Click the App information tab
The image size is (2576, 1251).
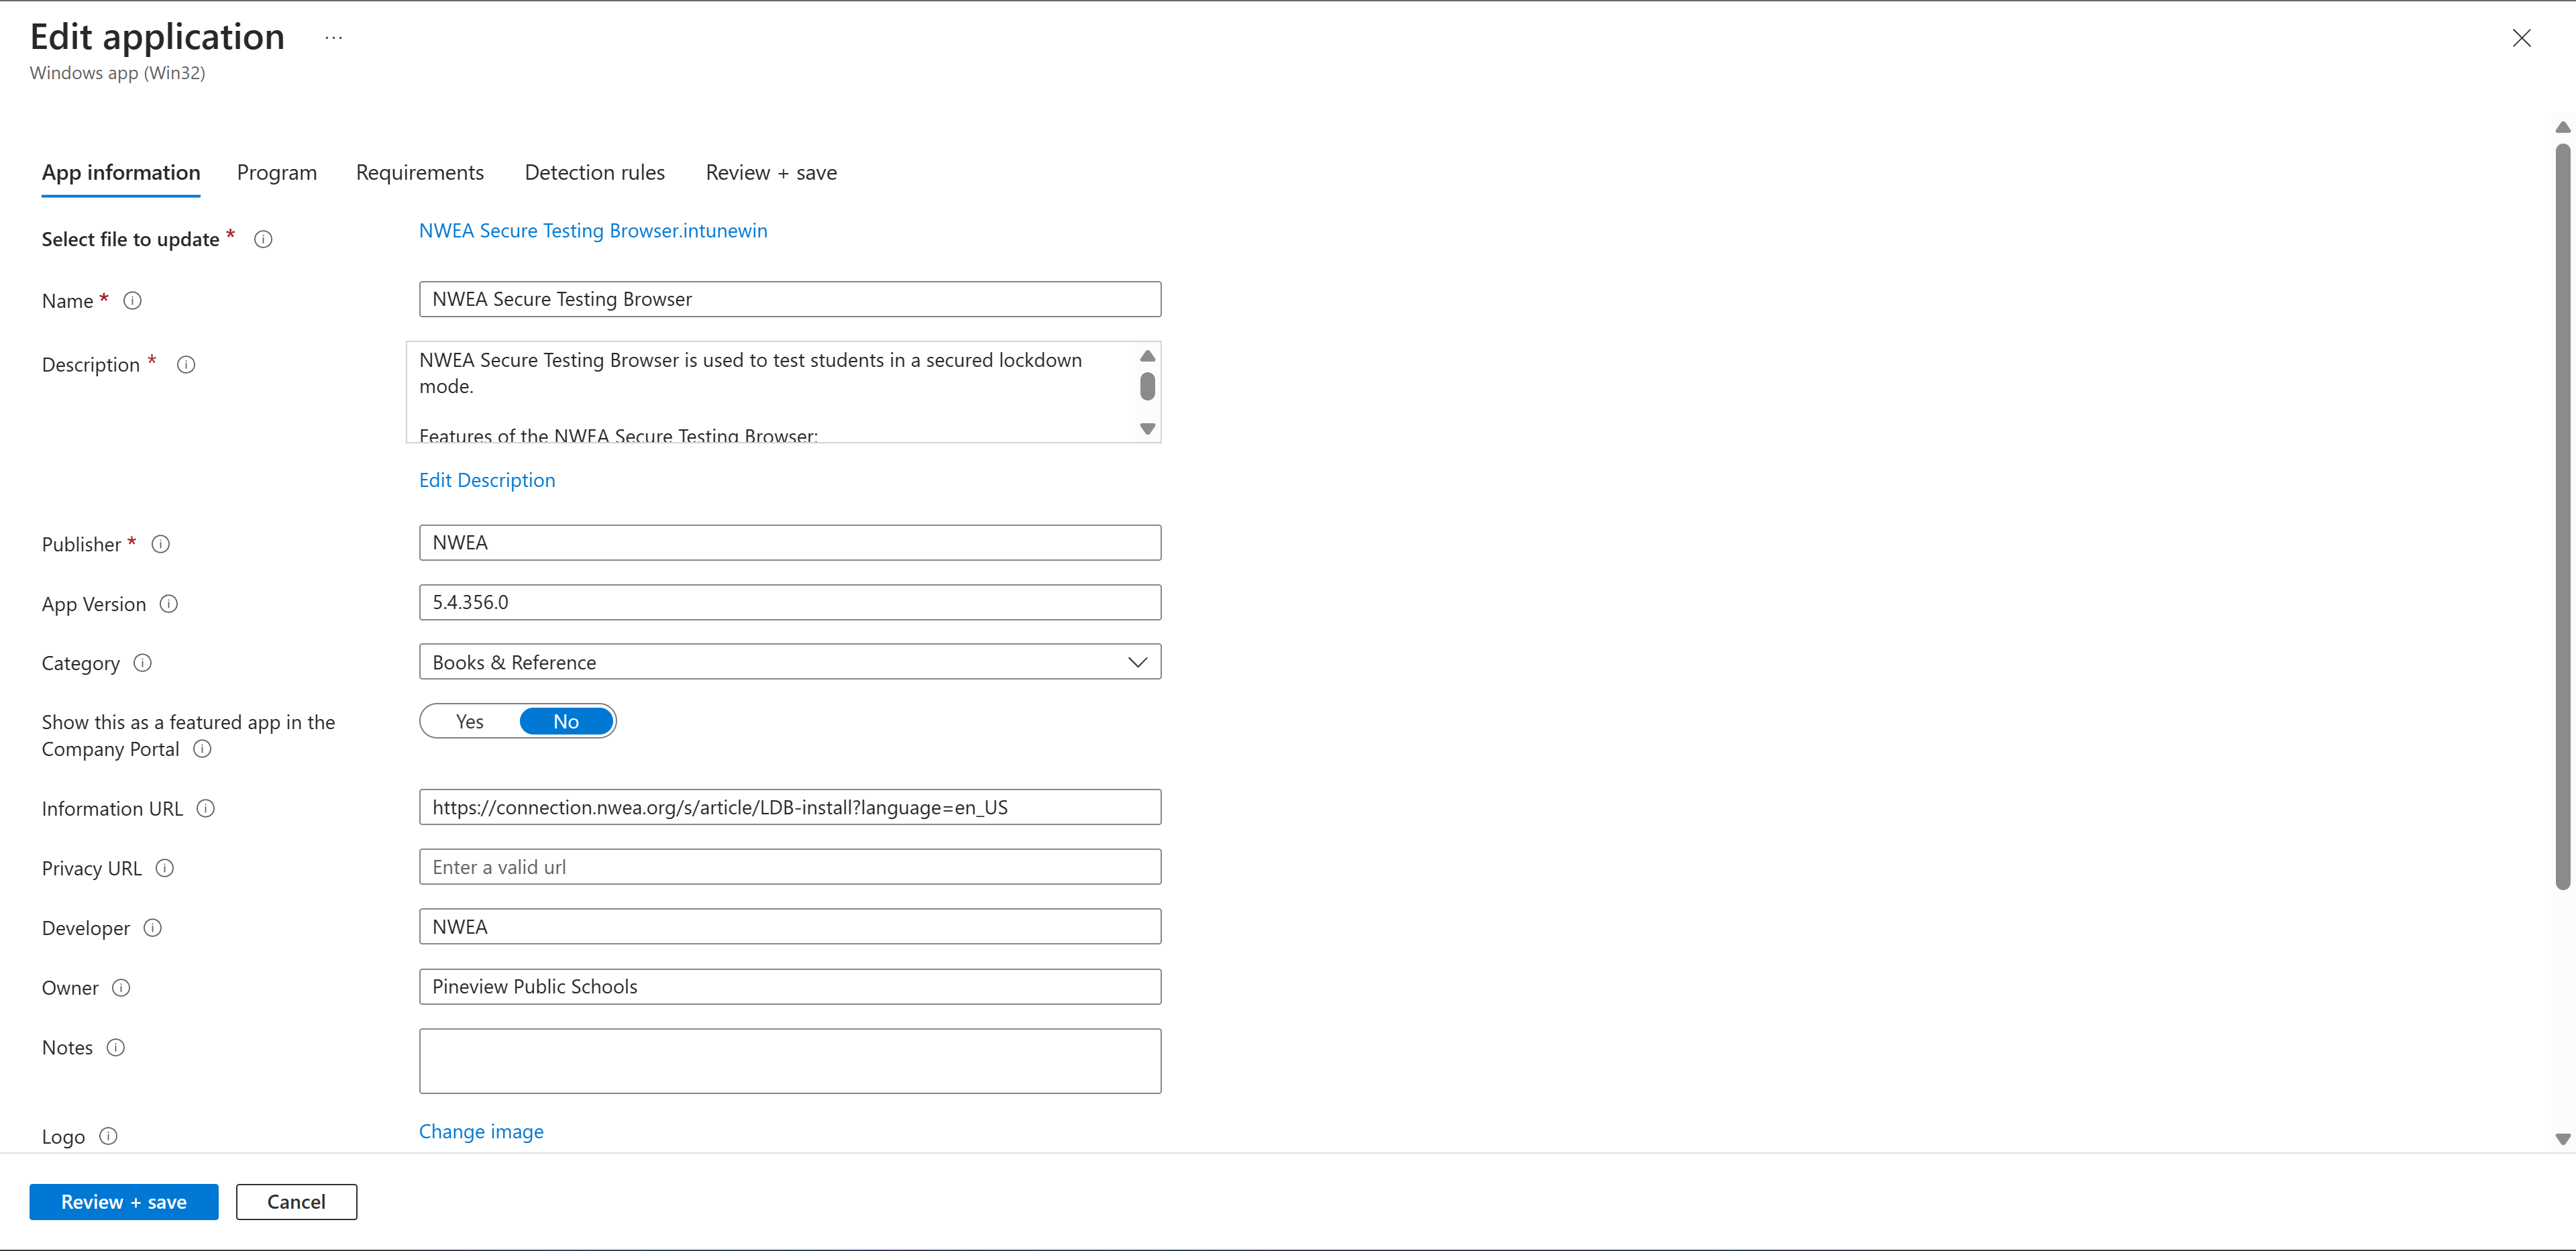pyautogui.click(x=121, y=172)
